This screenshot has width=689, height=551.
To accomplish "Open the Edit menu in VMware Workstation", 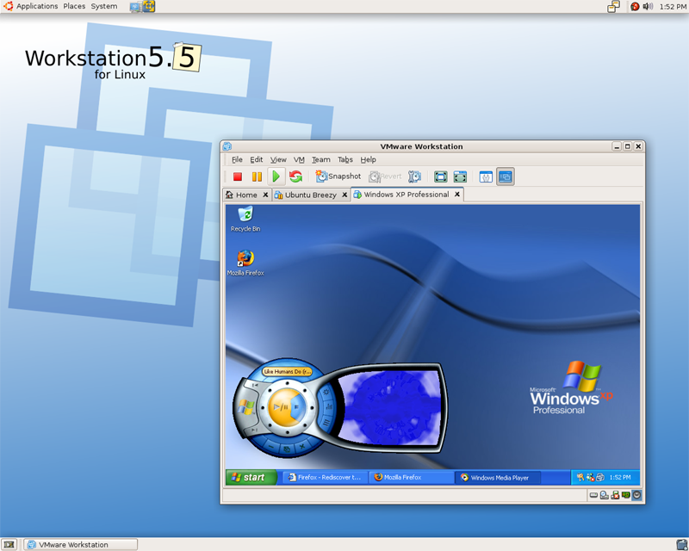I will [256, 159].
